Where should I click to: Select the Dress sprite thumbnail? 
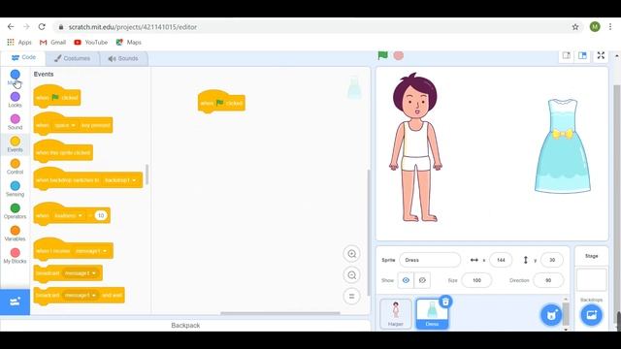(432, 313)
